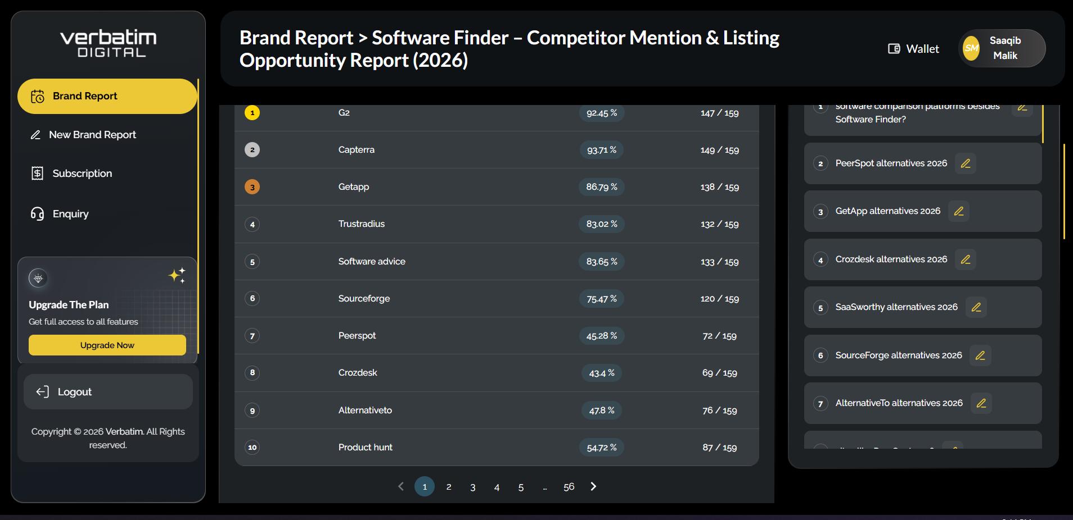Click the Product hunt competitor name
The width and height of the screenshot is (1073, 520).
(366, 448)
